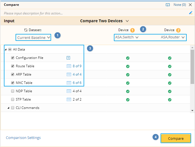Click the NDP Table list icon
The height and width of the screenshot is (147, 195).
click(x=69, y=91)
